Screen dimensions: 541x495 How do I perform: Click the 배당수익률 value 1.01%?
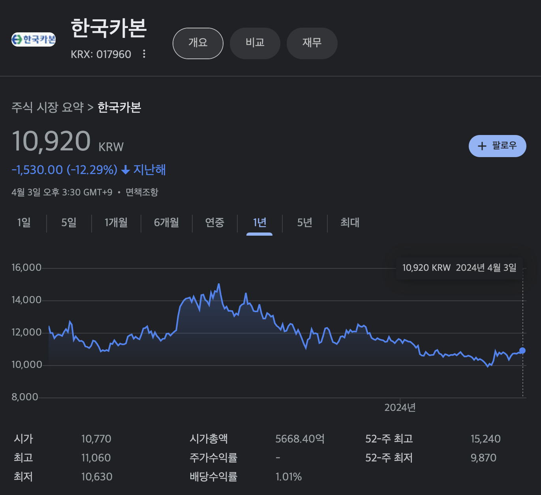[289, 477]
